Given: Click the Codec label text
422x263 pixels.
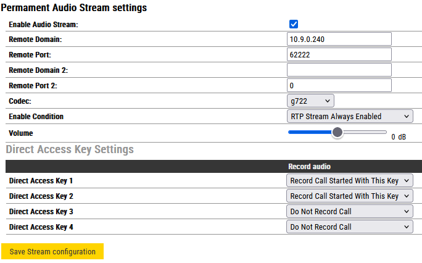Looking at the screenshot, I should (x=20, y=101).
